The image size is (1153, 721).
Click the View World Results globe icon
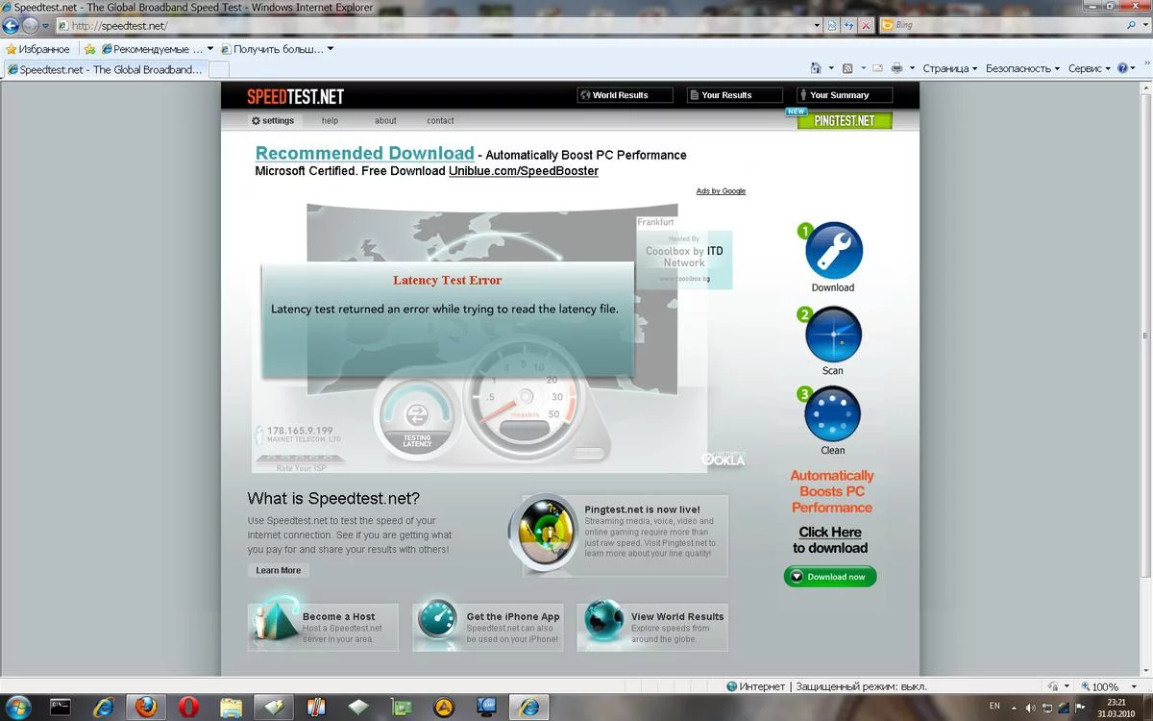[604, 623]
